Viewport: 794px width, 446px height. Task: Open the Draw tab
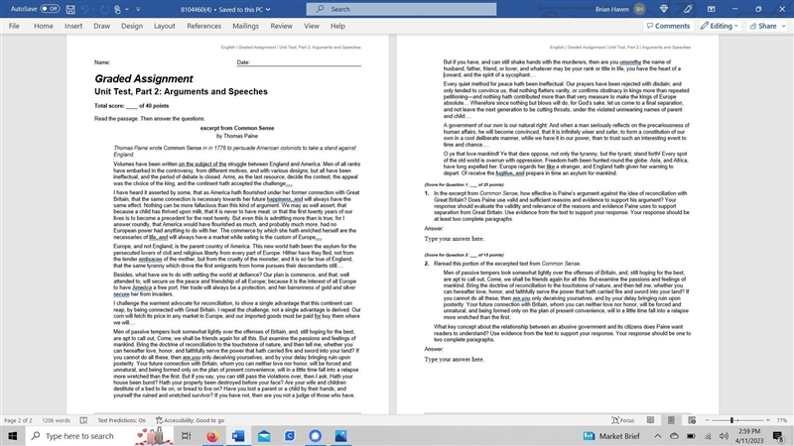102,26
